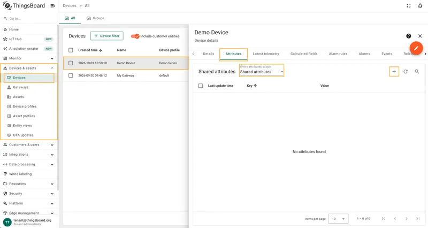Viewport: 428px width, 228px height.
Task: Open Assets in sidebar
Action: [29, 97]
